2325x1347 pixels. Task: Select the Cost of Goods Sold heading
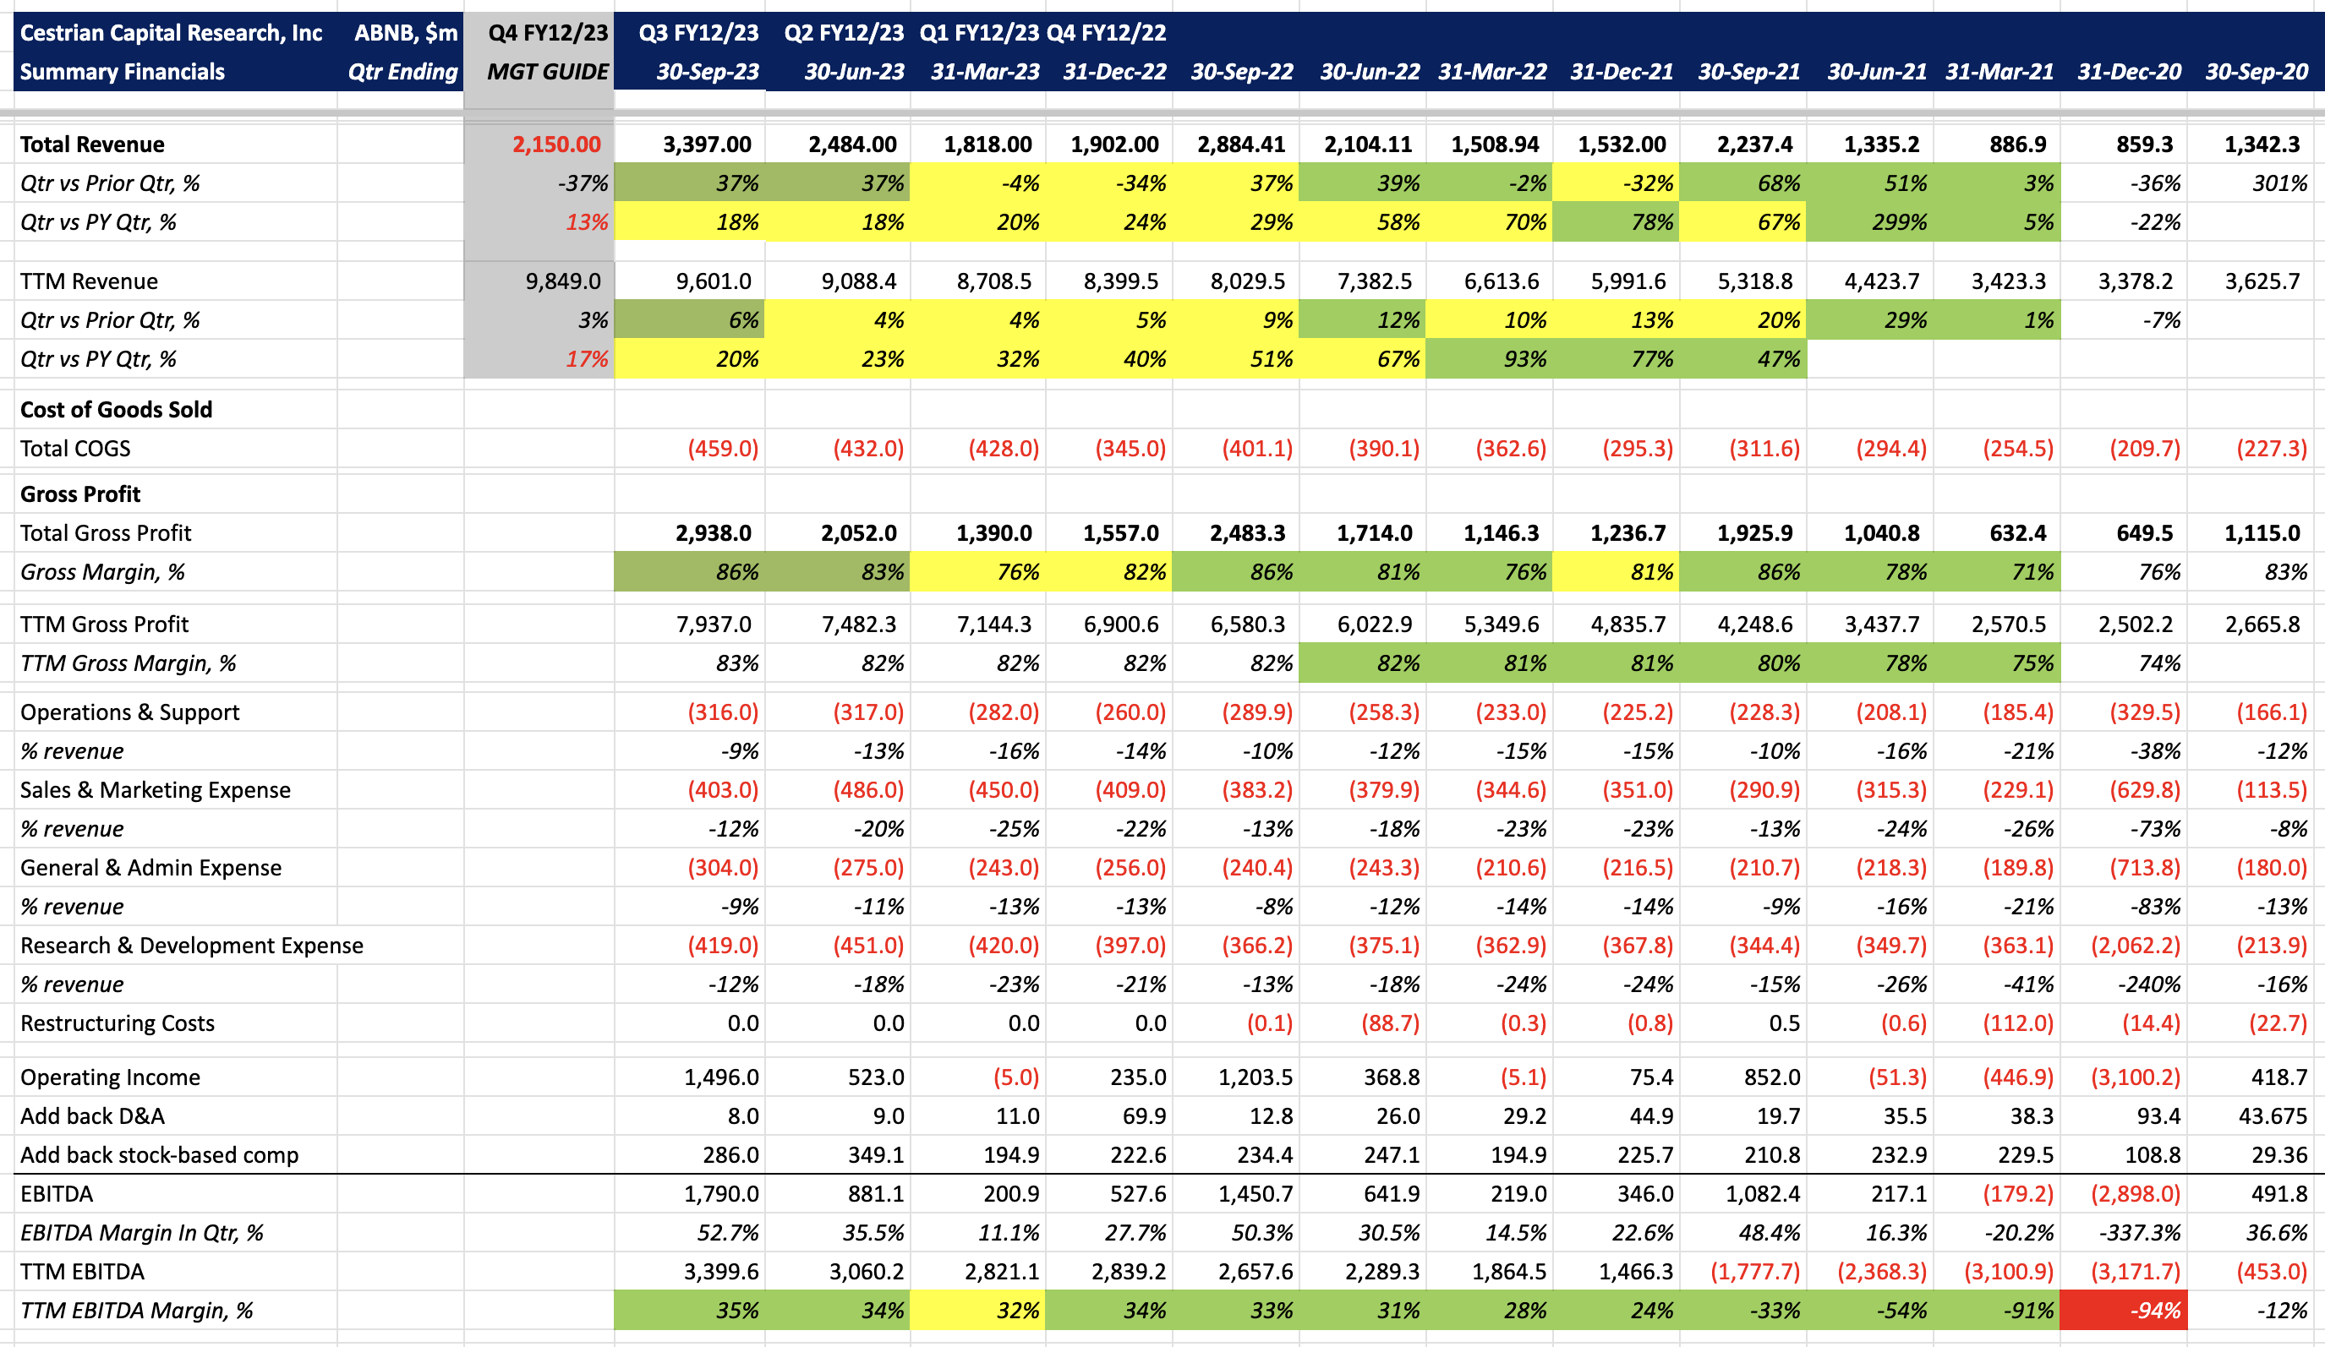click(x=117, y=409)
